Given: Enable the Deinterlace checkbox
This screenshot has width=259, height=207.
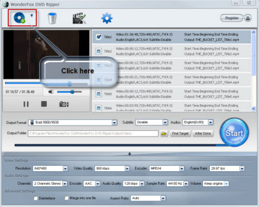Looking at the screenshot, I should point(36,198).
